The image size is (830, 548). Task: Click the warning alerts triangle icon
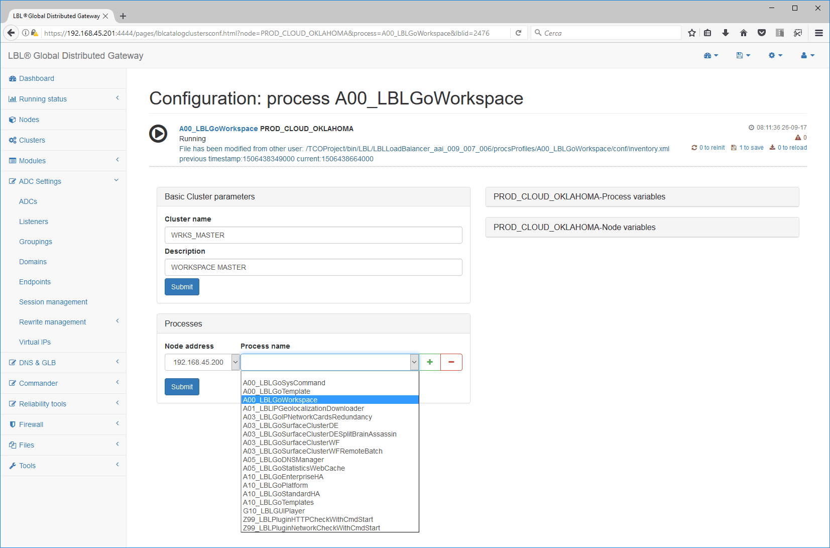[x=798, y=138]
